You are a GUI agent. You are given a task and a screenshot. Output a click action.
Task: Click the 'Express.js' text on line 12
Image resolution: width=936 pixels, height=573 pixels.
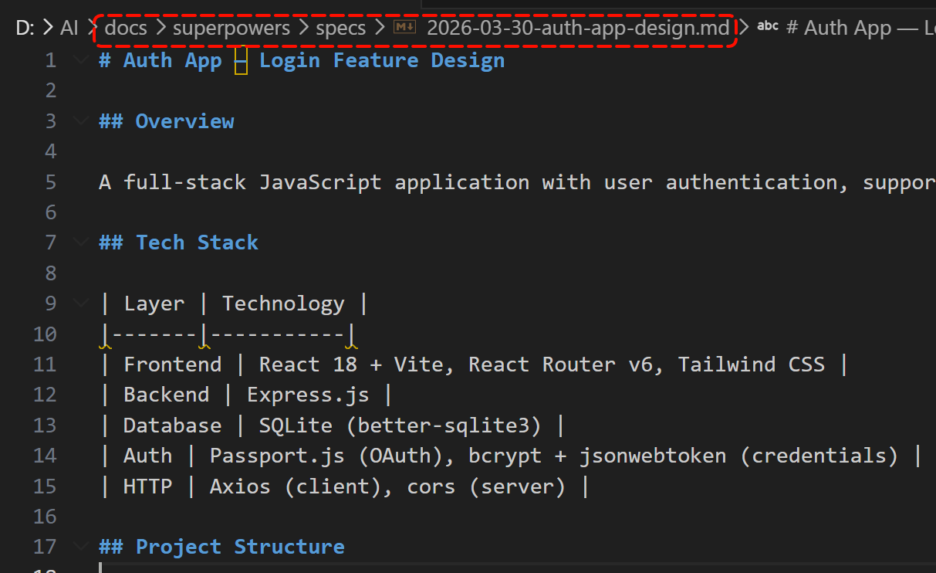[x=308, y=395]
